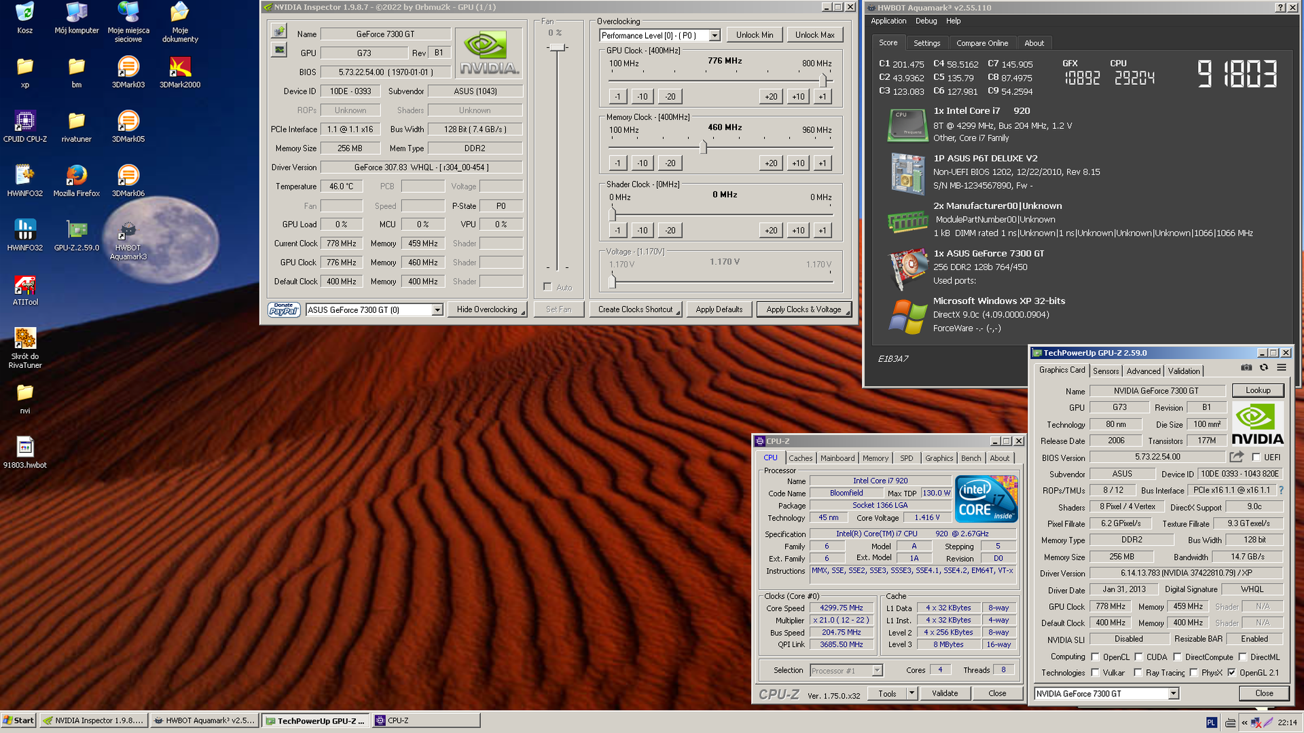Toggle the UEFI checkbox in GPU-Z
The image size is (1304, 733).
[x=1256, y=457]
